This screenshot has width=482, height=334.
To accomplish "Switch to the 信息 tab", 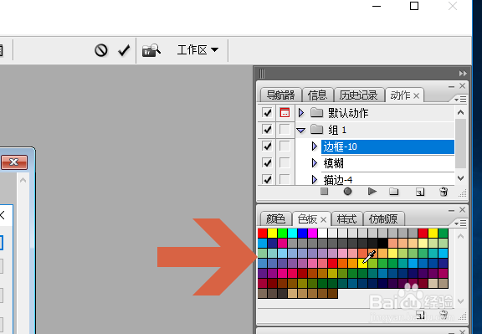I will click(317, 95).
